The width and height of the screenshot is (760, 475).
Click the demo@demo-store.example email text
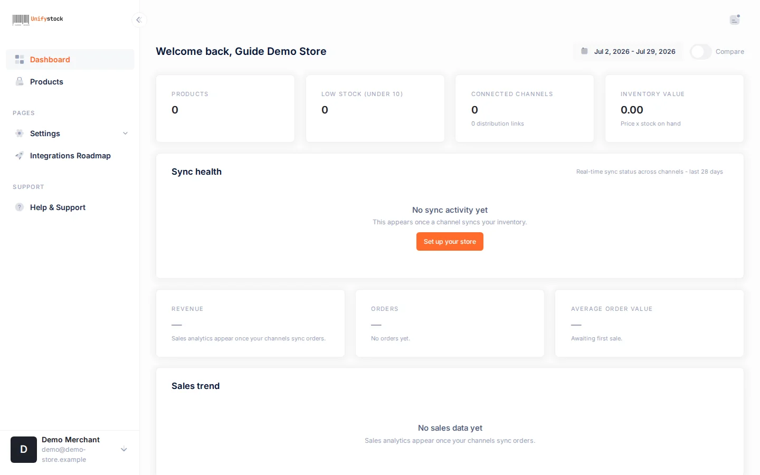(64, 454)
